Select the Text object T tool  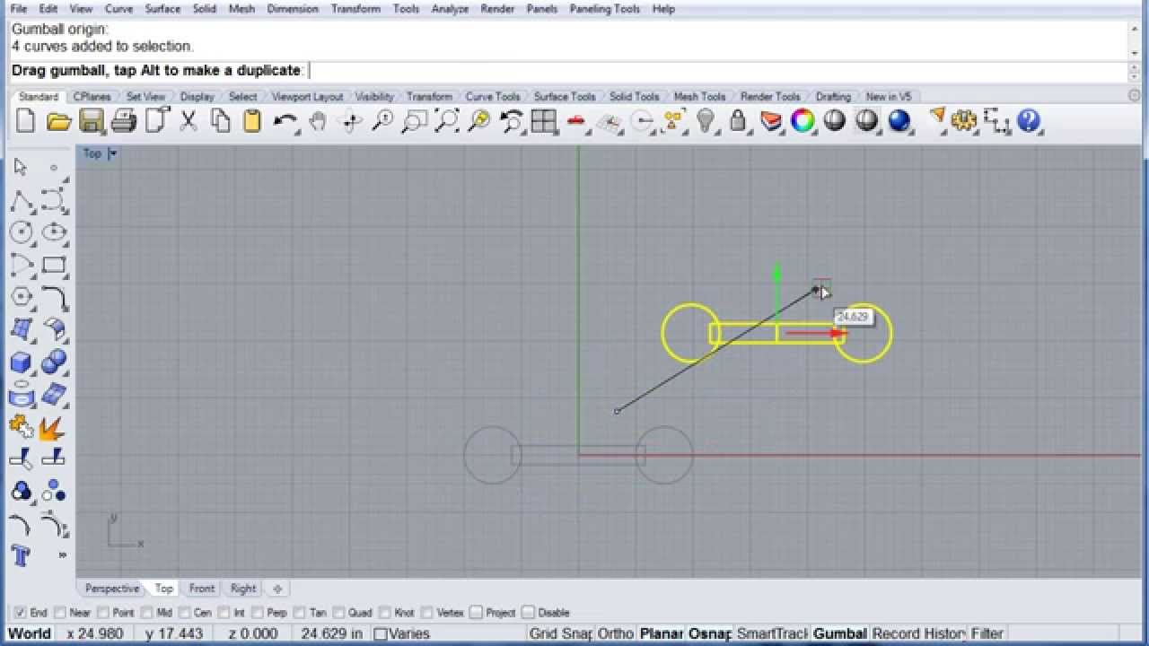(x=21, y=555)
